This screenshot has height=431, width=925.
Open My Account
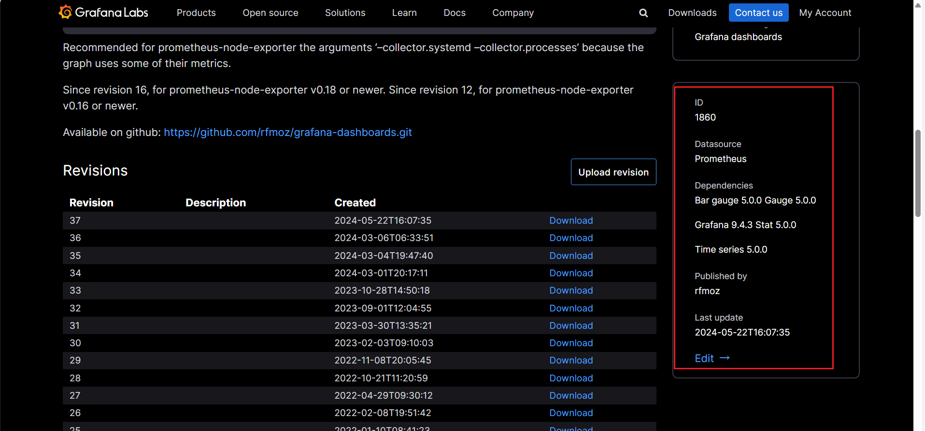pyautogui.click(x=825, y=13)
